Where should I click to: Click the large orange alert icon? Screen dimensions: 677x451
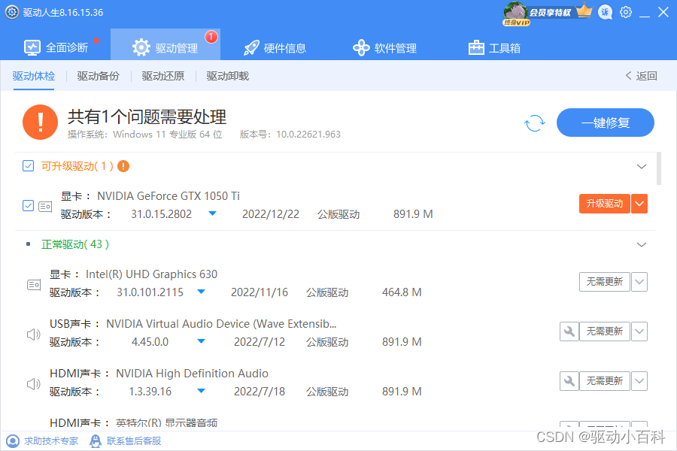[40, 122]
